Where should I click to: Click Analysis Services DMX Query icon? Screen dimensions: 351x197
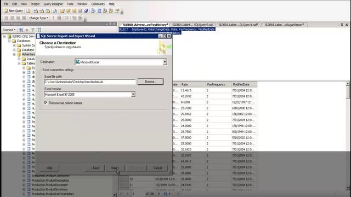click(x=42, y=11)
